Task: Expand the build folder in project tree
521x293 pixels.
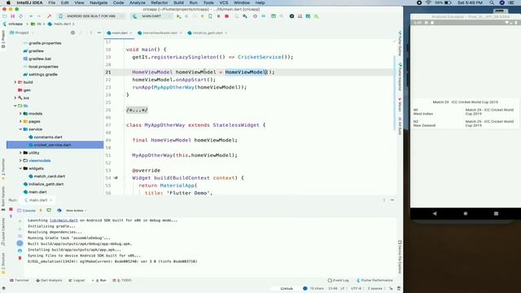Action: (x=15, y=82)
